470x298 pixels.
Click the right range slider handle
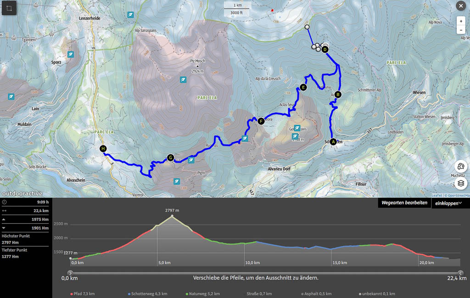460,273
